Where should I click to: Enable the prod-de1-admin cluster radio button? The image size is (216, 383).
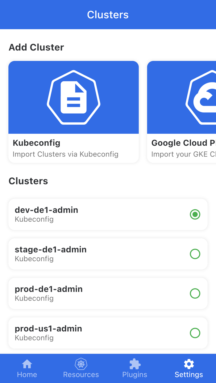point(195,293)
